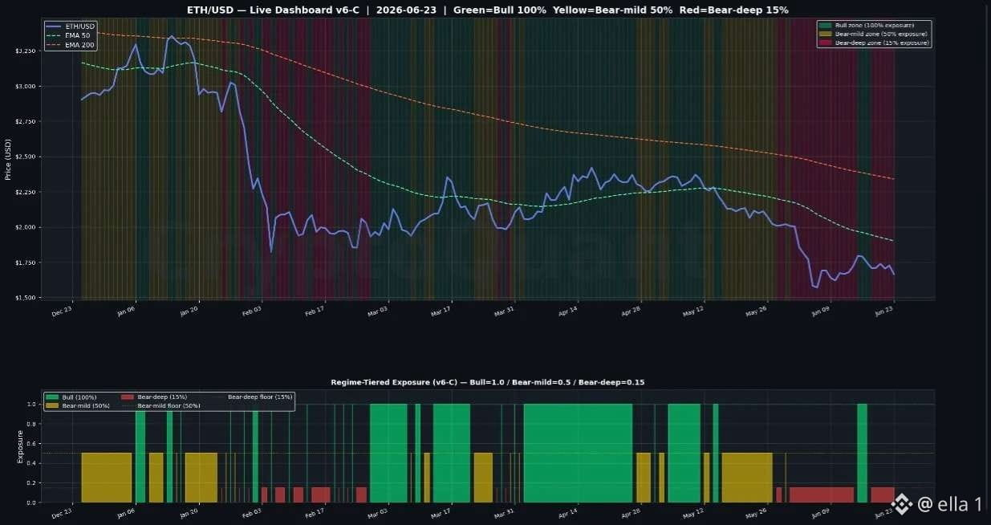Click the Bull (100%) legend entry in exposure chart

click(x=71, y=397)
